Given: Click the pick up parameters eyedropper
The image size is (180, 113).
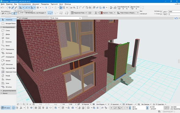Looking at the screenshot, I should [13, 8].
